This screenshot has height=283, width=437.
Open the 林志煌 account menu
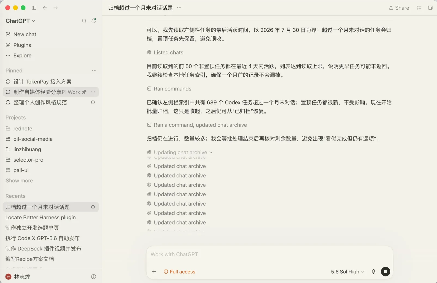click(18, 276)
